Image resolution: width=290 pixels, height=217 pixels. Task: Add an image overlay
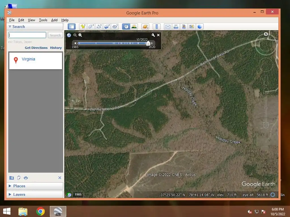point(107,27)
